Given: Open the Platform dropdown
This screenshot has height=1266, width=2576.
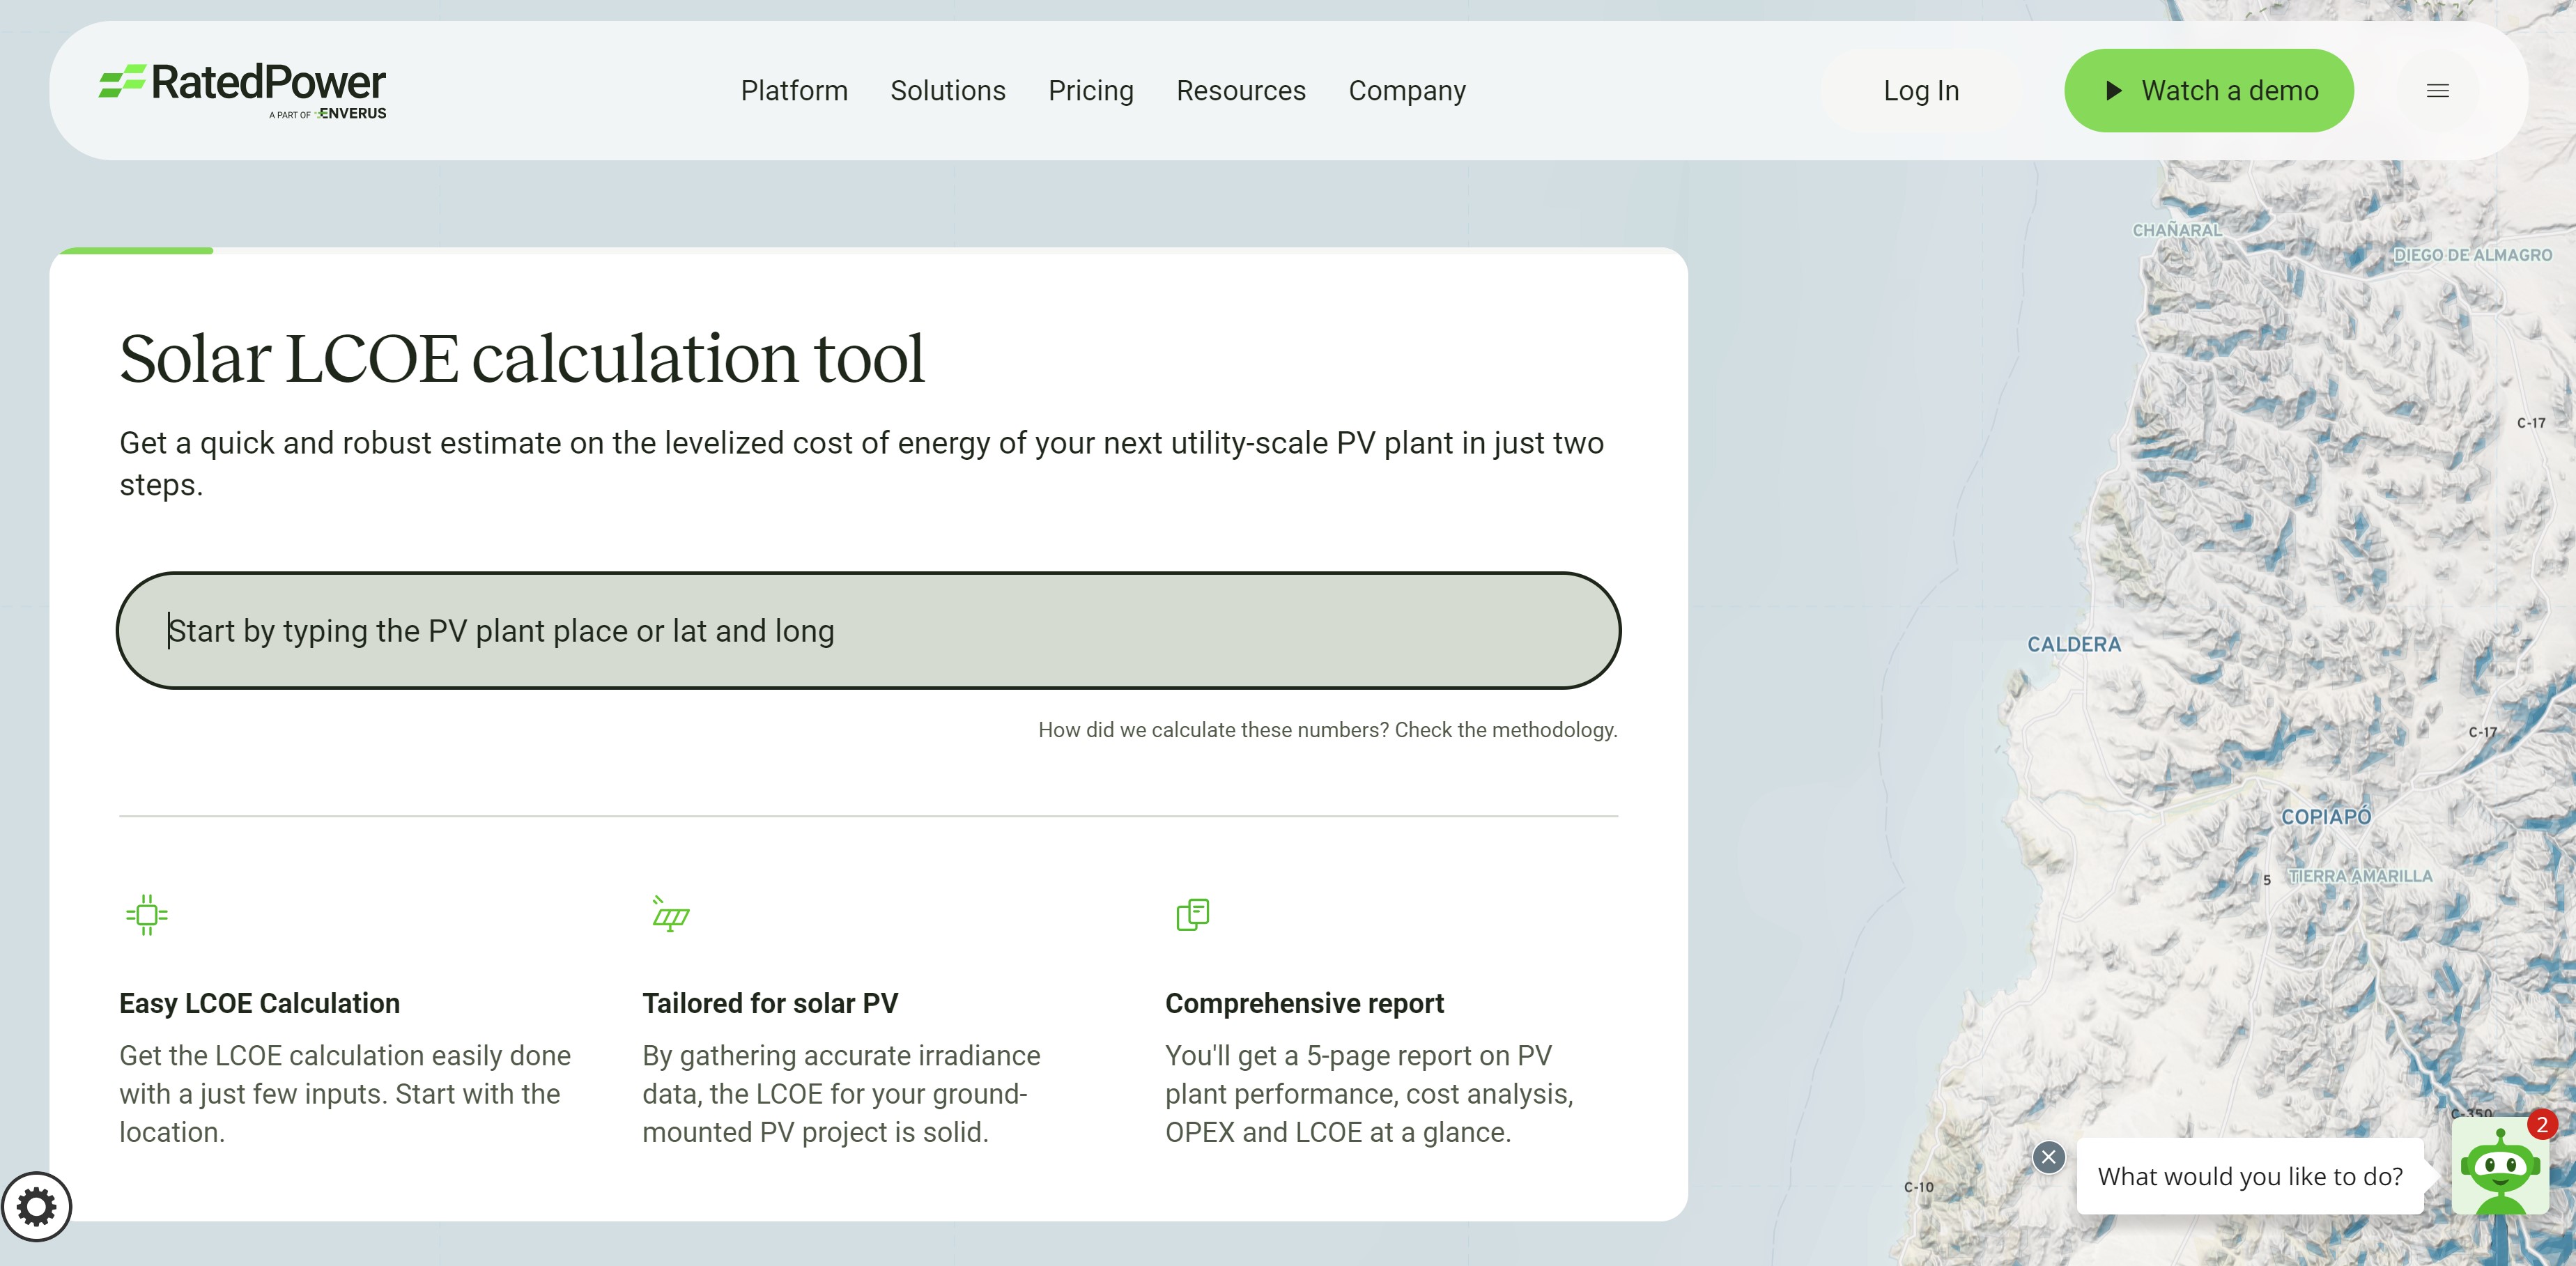Looking at the screenshot, I should (x=794, y=90).
